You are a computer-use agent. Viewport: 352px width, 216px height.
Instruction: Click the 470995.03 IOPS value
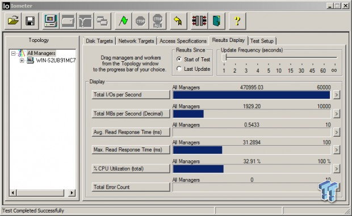point(252,87)
